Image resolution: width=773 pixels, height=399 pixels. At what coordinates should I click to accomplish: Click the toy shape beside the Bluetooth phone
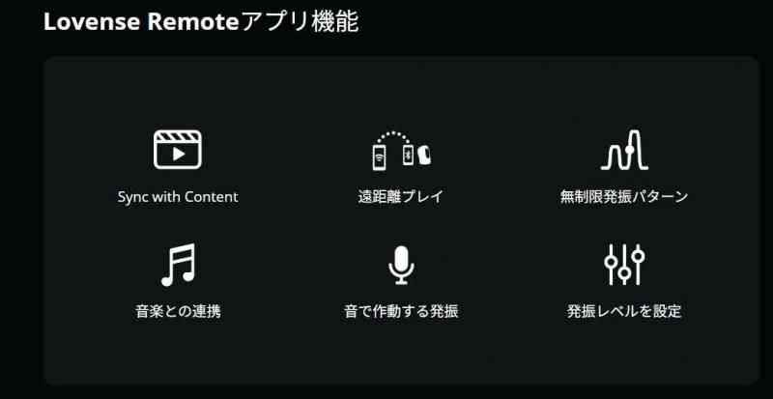[x=424, y=155]
